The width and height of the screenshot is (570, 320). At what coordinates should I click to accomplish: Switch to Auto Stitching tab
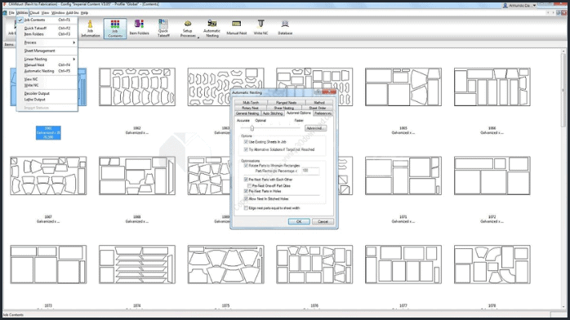[x=273, y=113]
